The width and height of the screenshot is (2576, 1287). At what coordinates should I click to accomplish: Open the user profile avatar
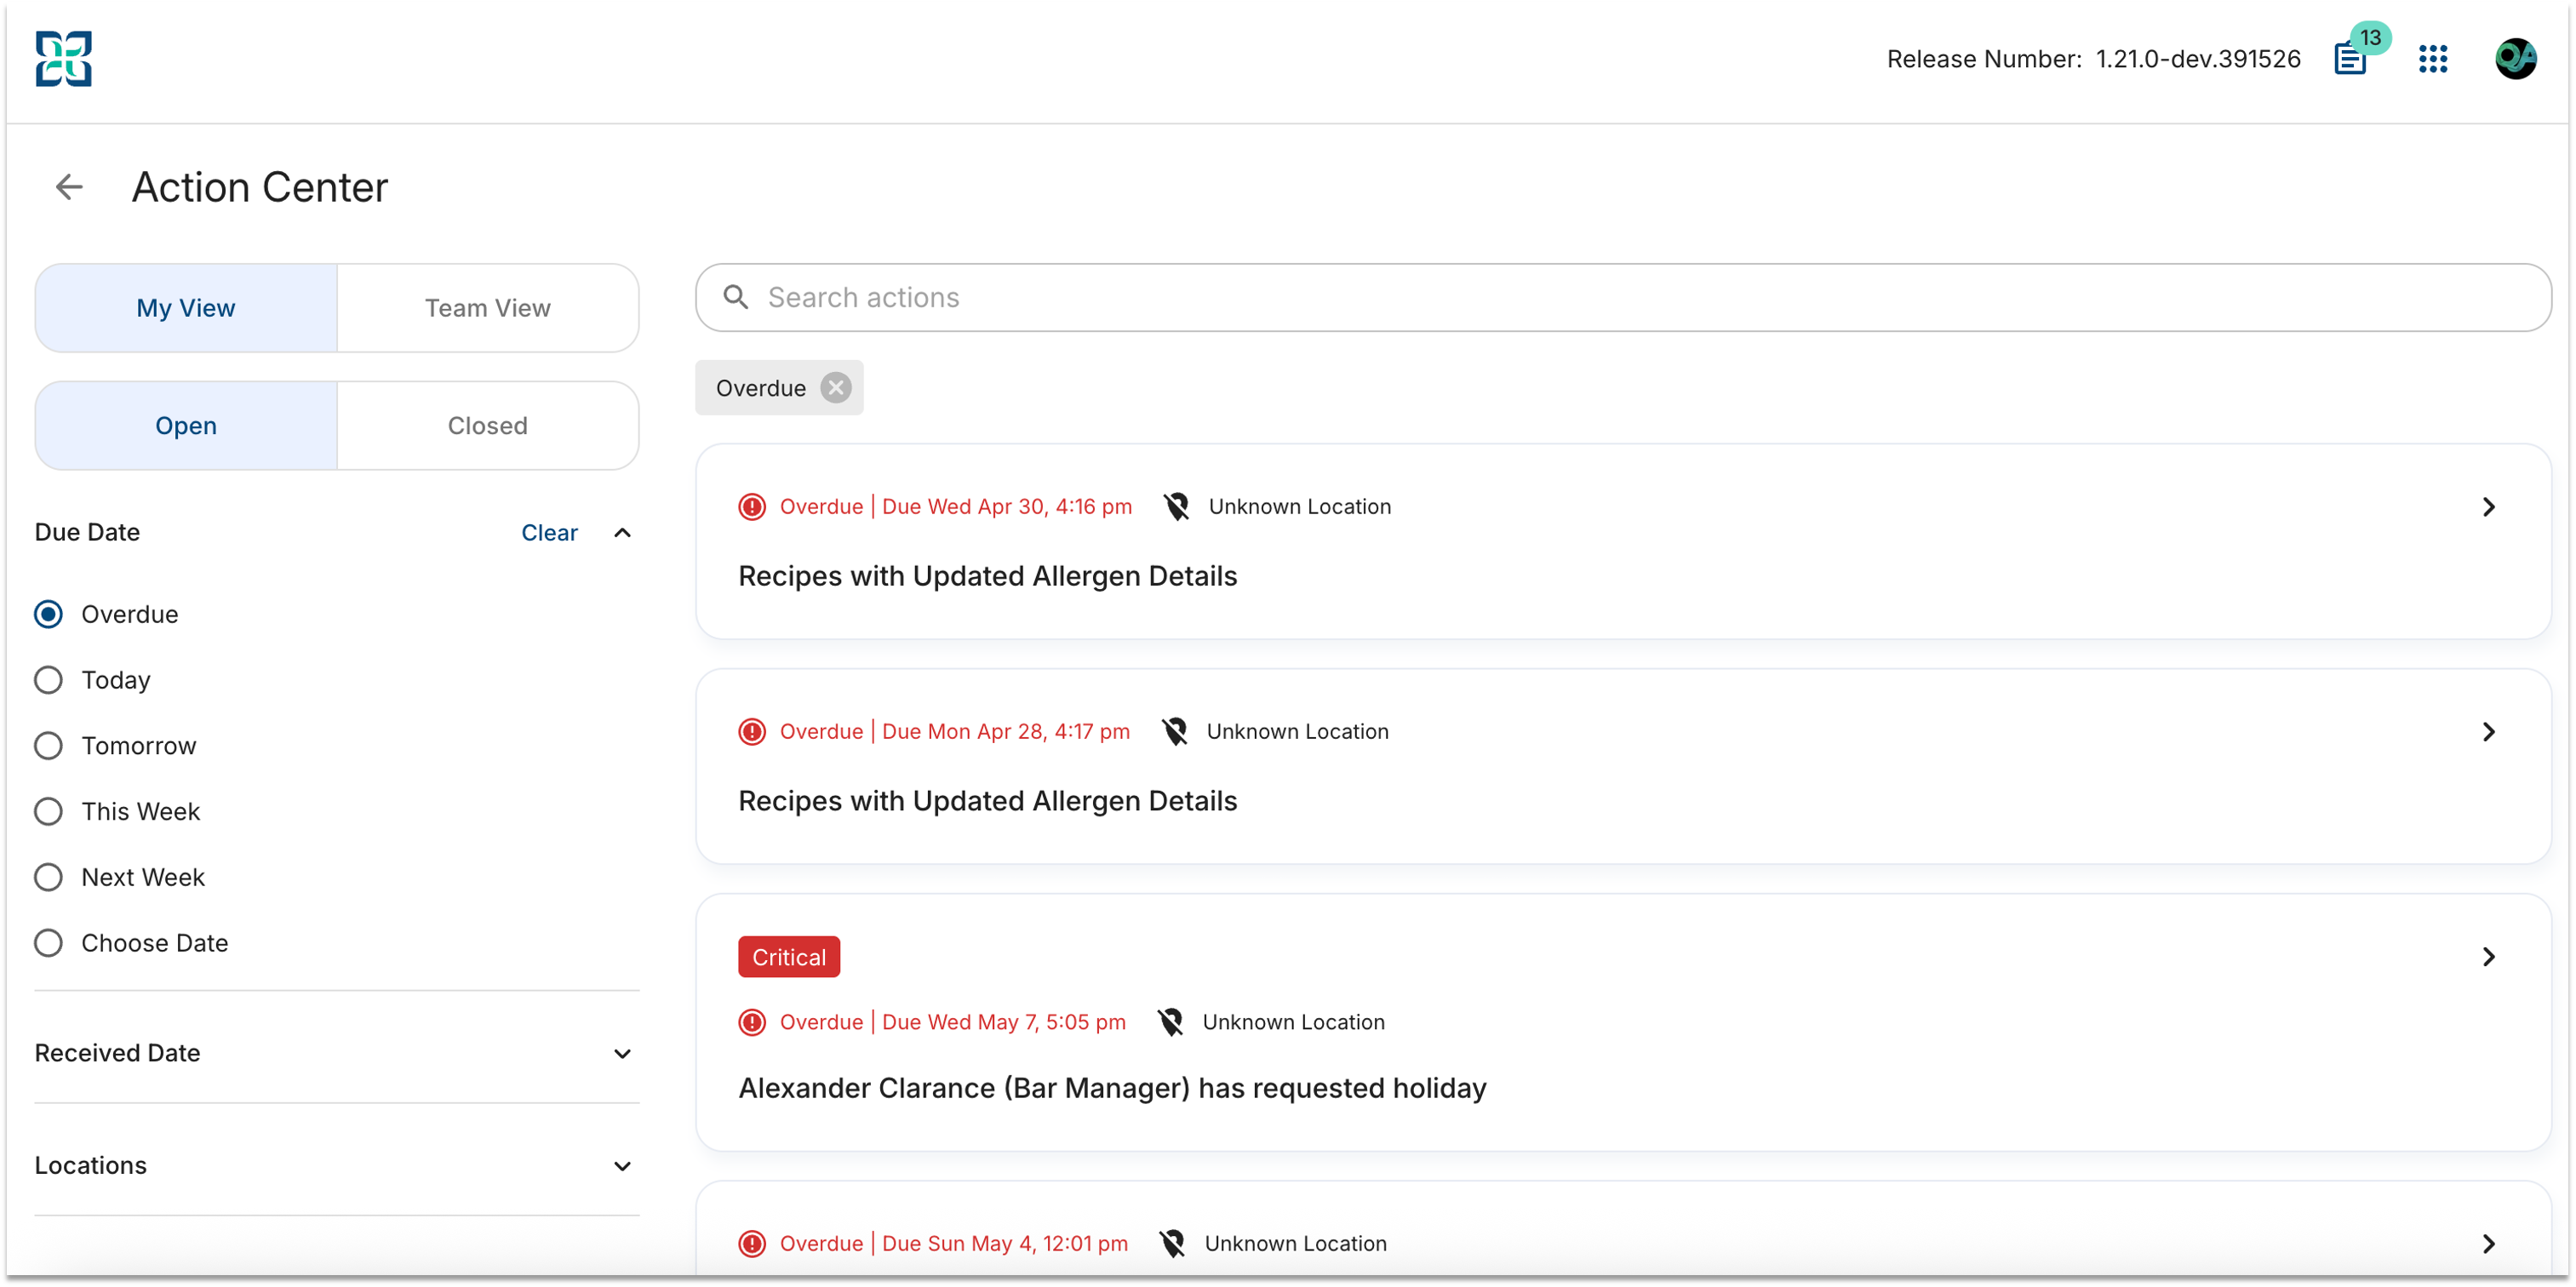[x=2515, y=59]
